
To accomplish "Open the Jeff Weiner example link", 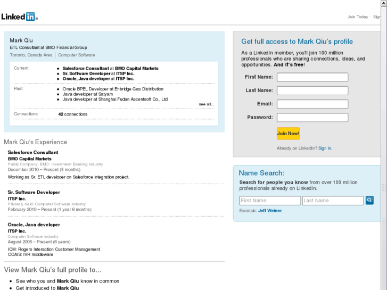I will [270, 211].
